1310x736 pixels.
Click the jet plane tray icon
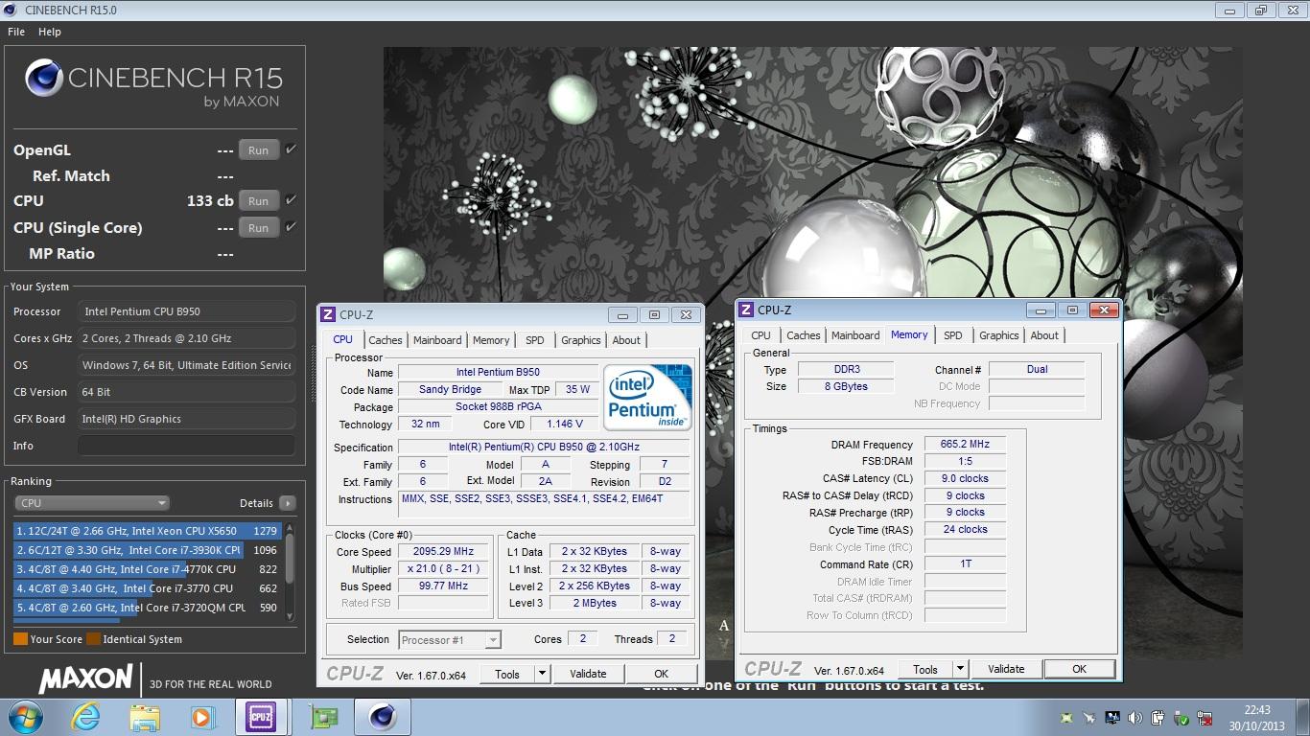(1089, 718)
